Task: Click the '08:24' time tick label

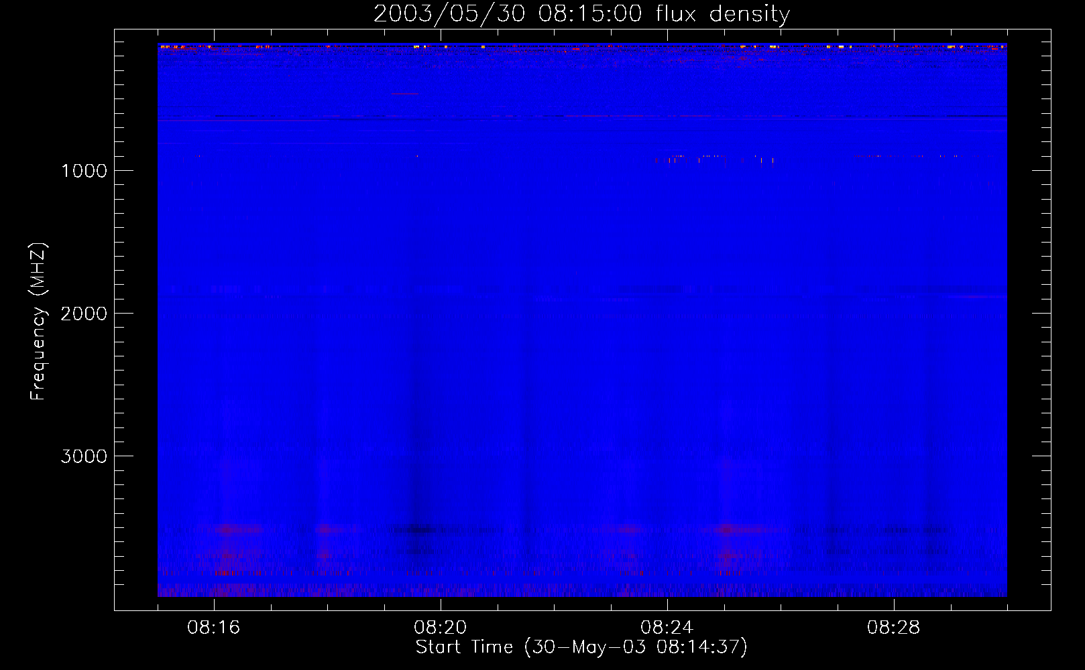Action: pos(667,628)
